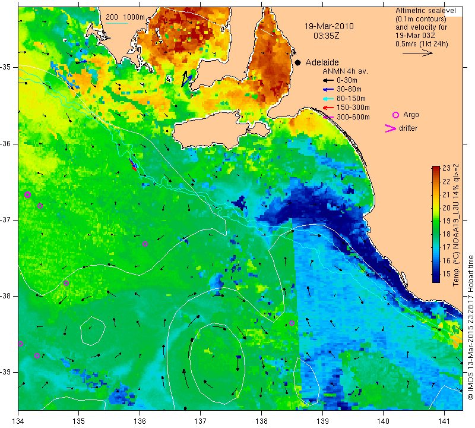Click the Argo float marker near 138.5°E, 38.4°S
The image size is (475, 428).
tap(292, 323)
